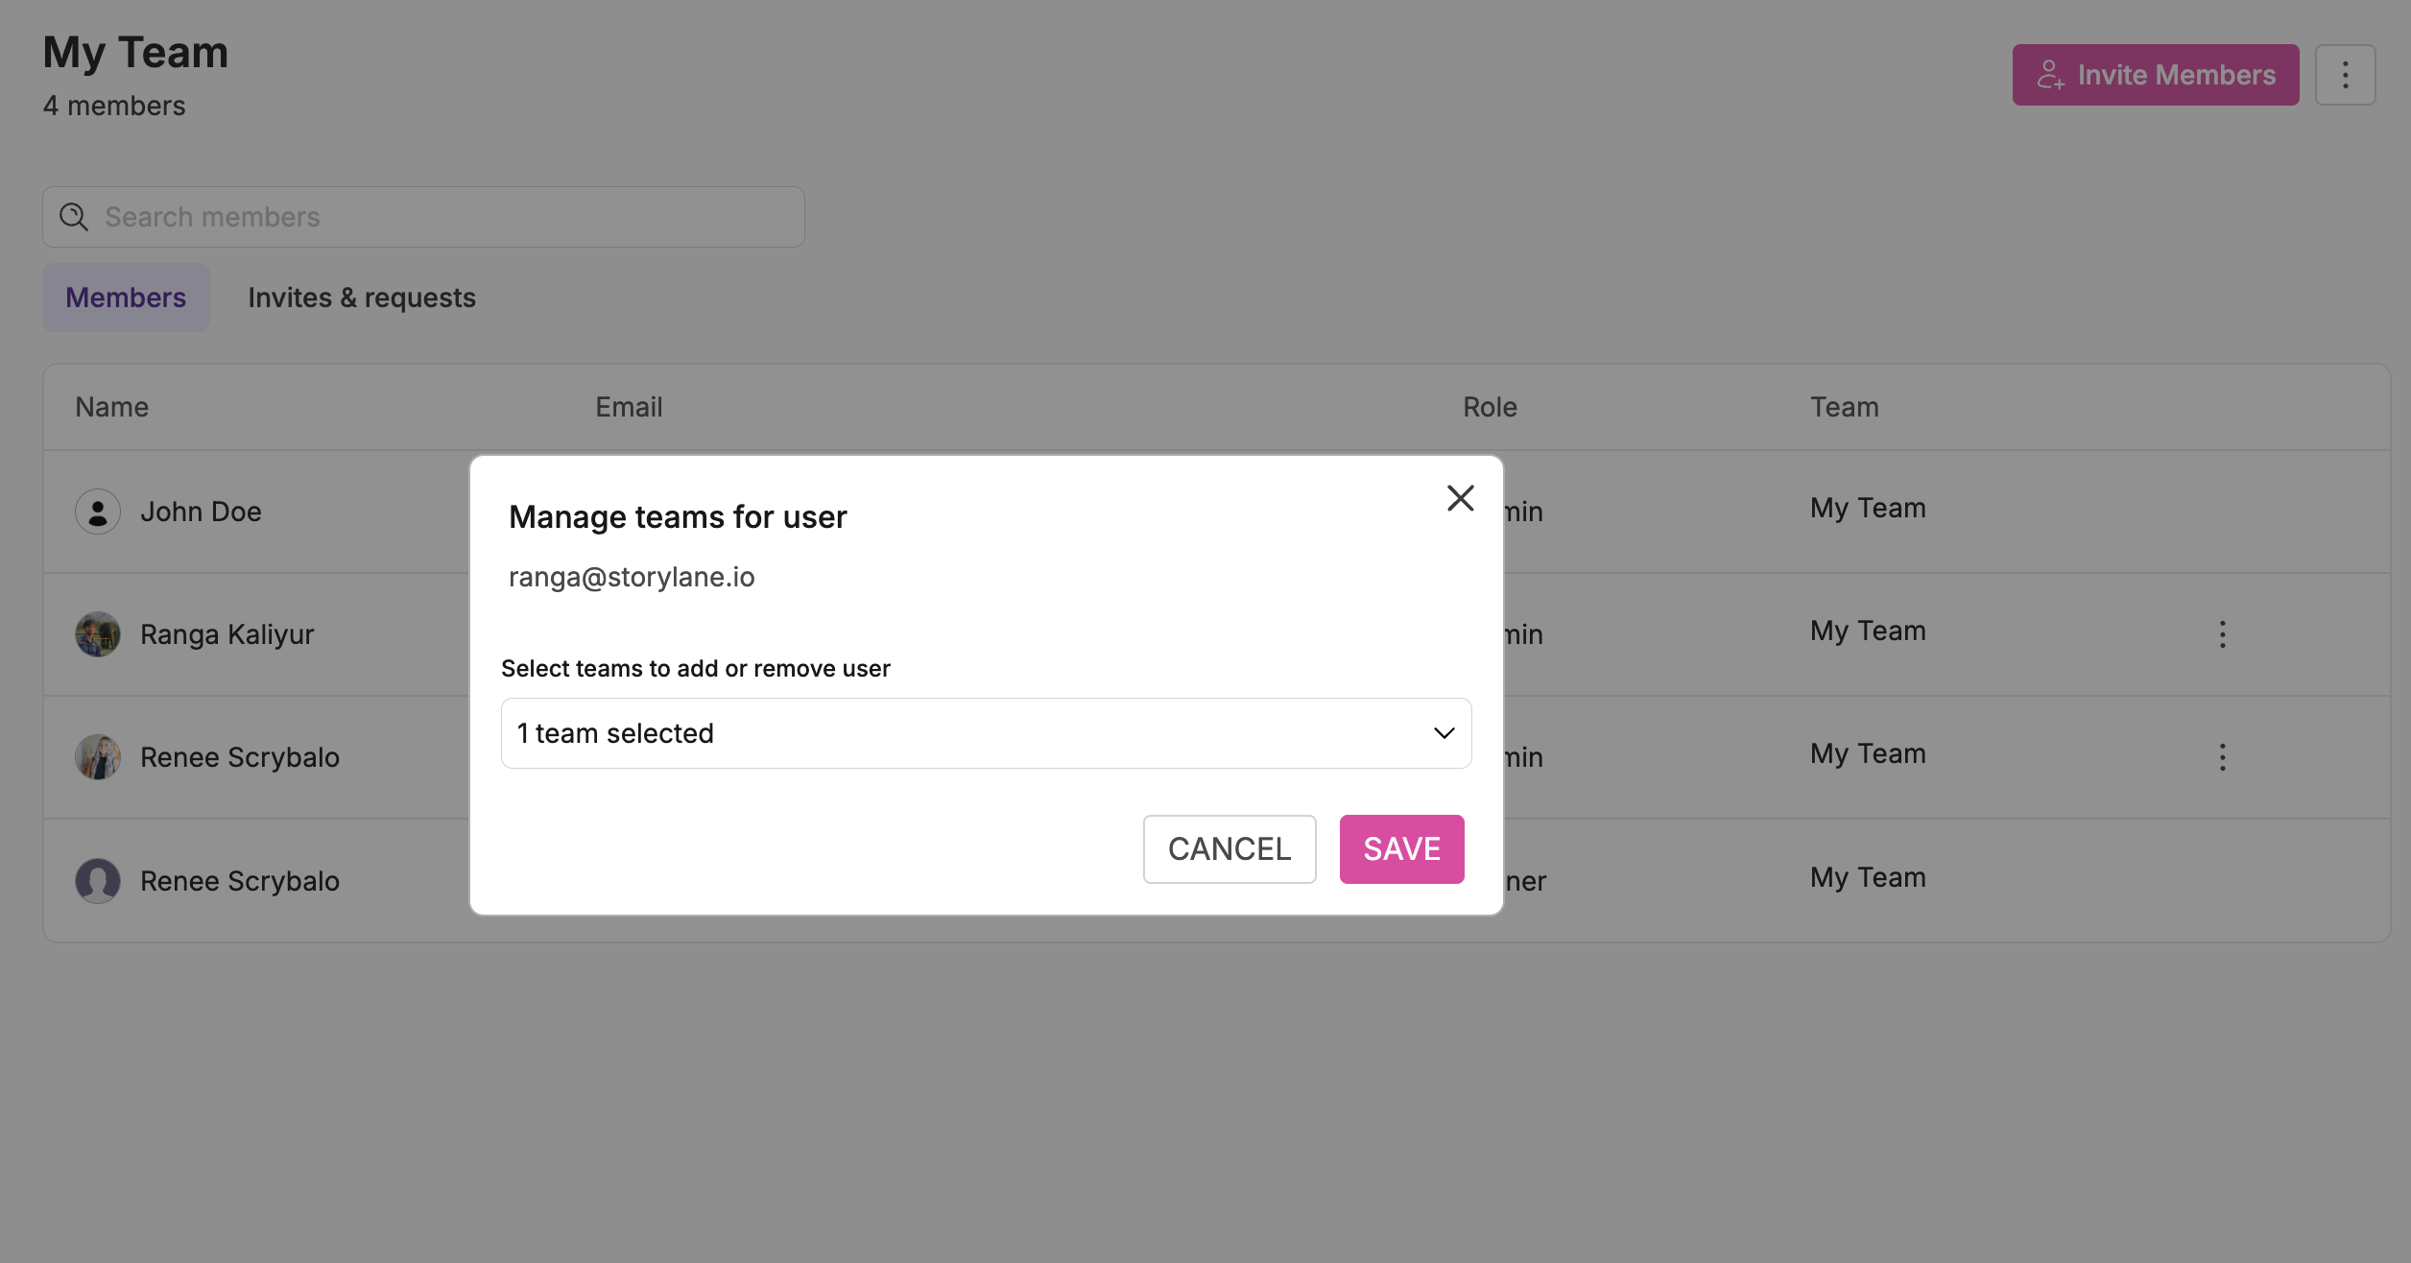
Task: Switch to the Members tab
Action: 126,298
